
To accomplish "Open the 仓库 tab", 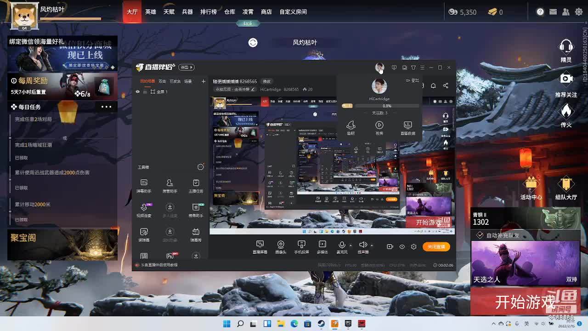I will pyautogui.click(x=230, y=12).
